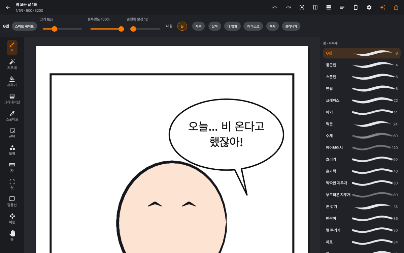Pick the 딱딱한 지우개 hard eraser
404x253 pixels.
pos(362,183)
